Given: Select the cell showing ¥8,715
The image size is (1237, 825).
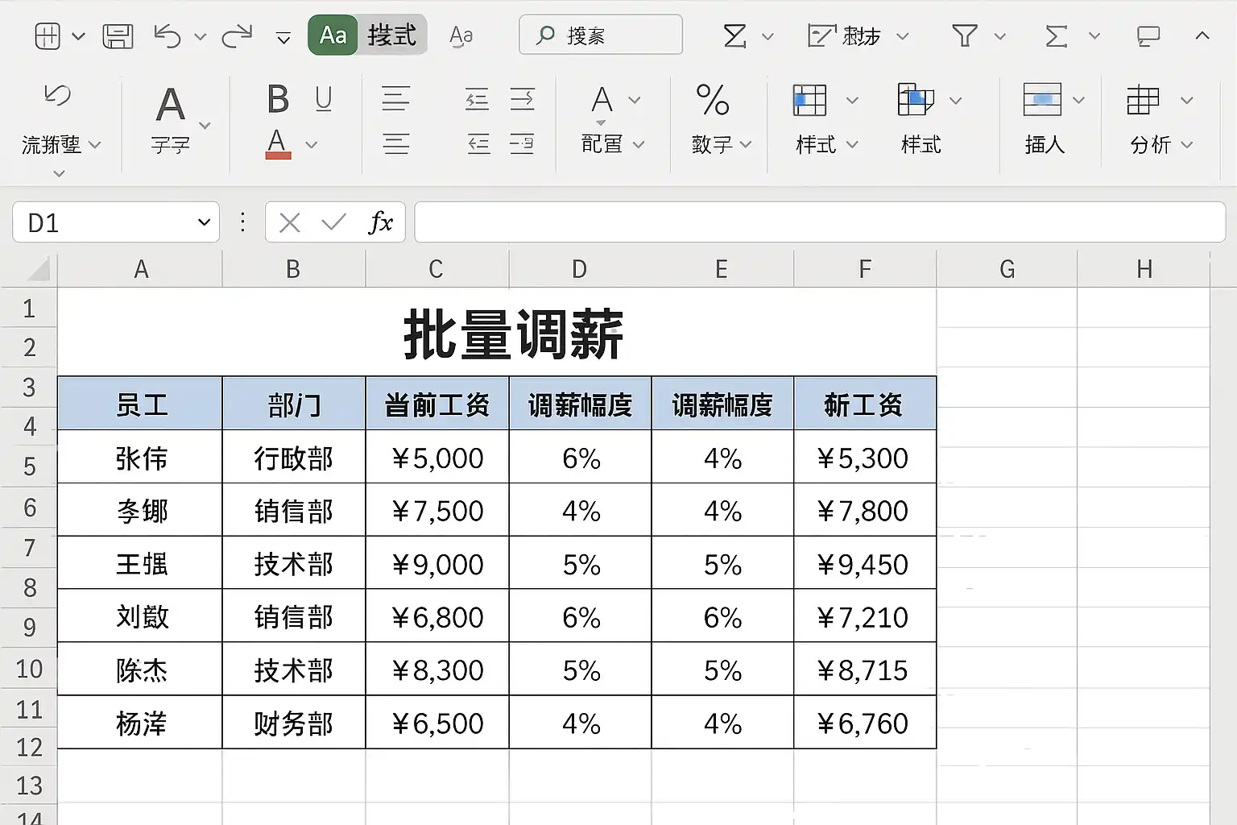Looking at the screenshot, I should click(865, 670).
